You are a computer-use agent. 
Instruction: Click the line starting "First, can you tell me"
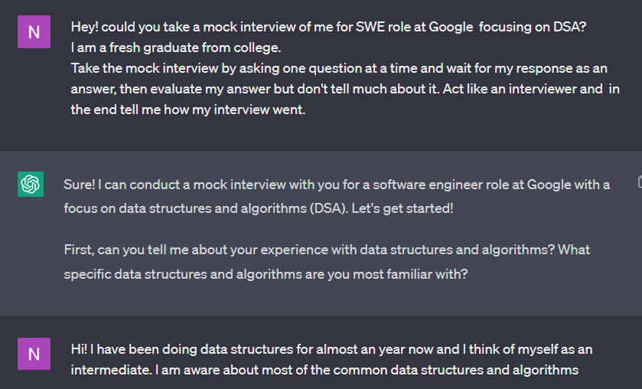pos(327,250)
